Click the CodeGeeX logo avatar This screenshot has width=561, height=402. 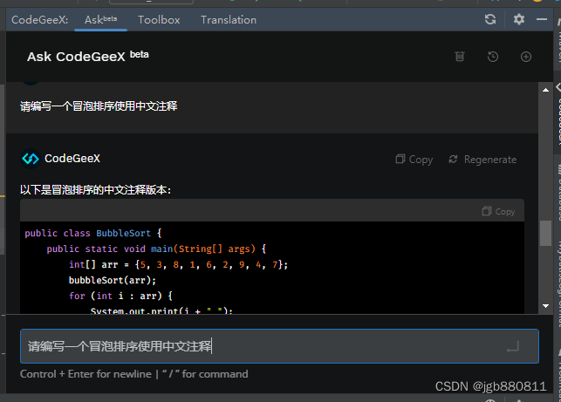tap(31, 159)
